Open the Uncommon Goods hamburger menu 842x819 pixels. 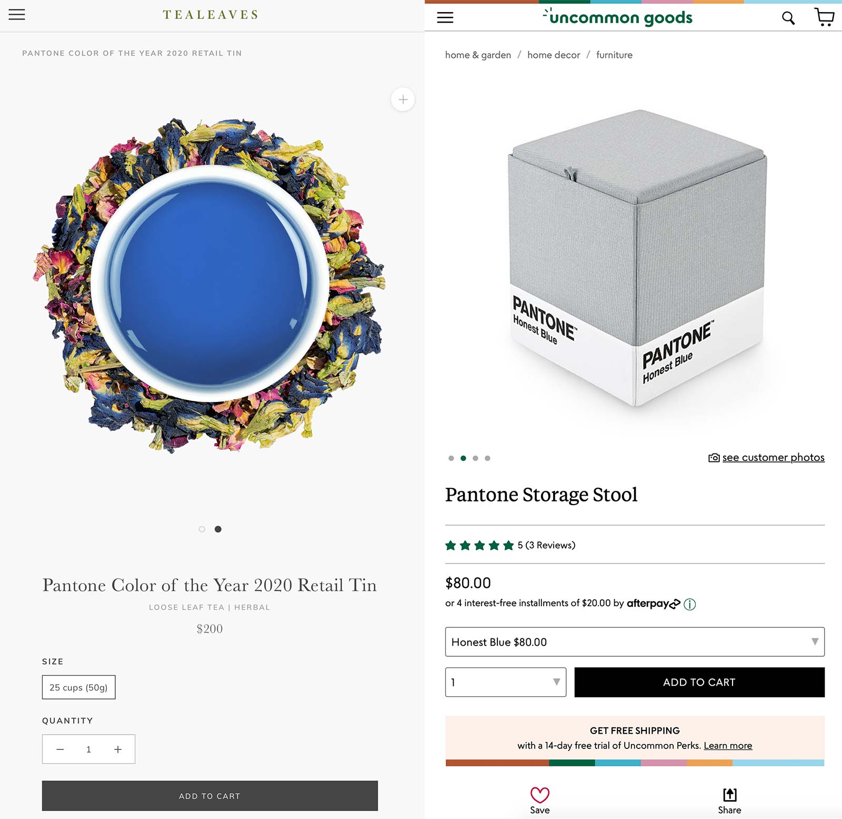click(445, 17)
